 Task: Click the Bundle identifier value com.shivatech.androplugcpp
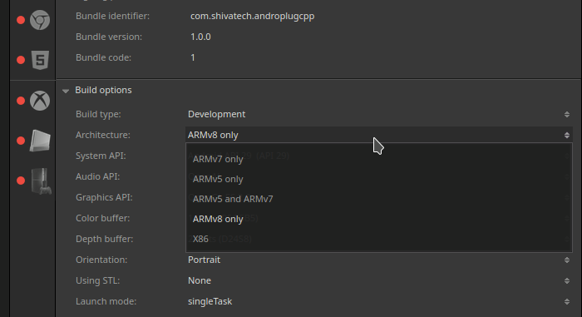pos(253,17)
